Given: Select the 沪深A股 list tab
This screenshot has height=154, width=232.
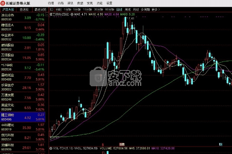Looking at the screenshot, I should pyautogui.click(x=8, y=9).
